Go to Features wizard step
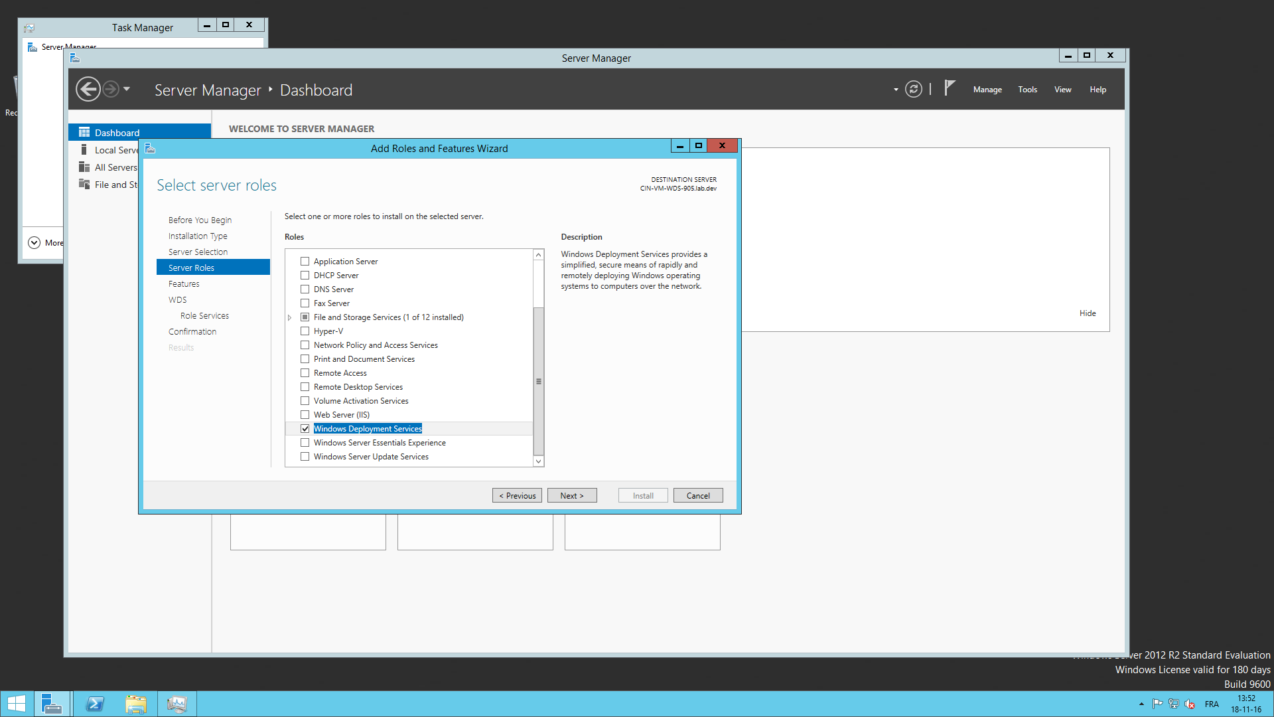The image size is (1274, 717). pos(184,283)
